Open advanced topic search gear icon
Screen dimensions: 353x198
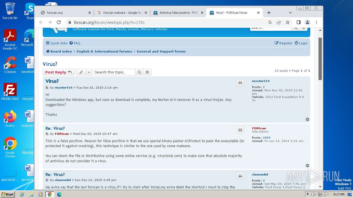click(x=147, y=72)
